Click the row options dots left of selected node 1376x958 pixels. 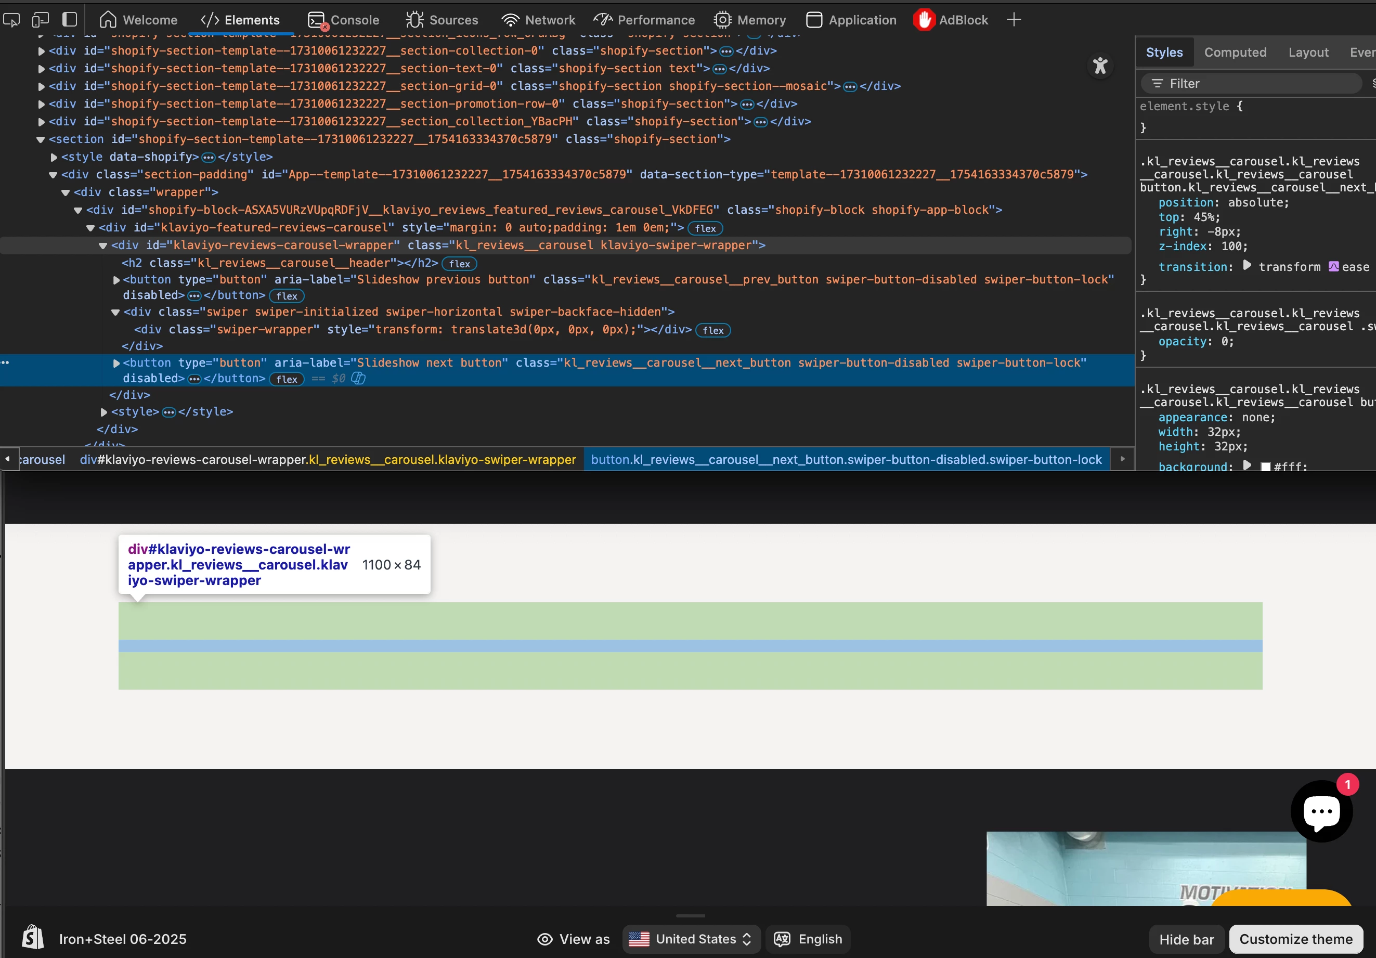tap(5, 362)
